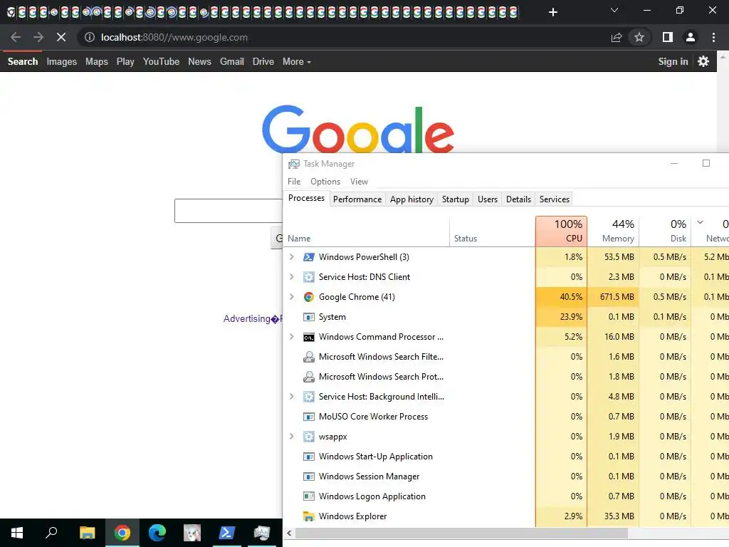729x547 pixels.
Task: Open File Explorer from the taskbar
Action: click(x=87, y=533)
